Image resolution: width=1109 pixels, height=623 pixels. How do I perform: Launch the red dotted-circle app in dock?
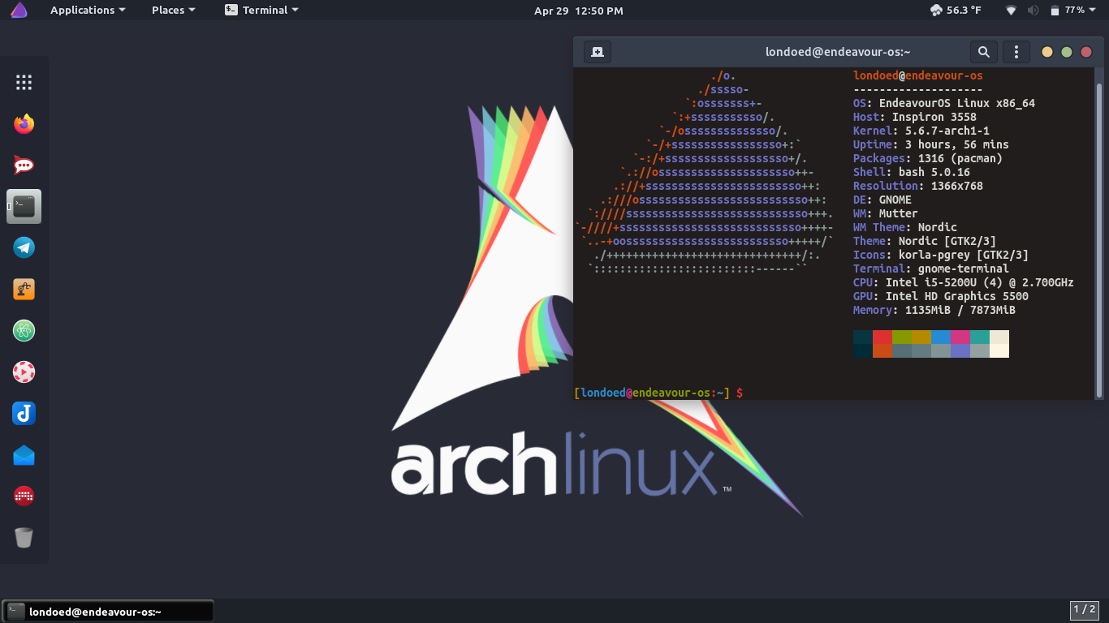tap(24, 496)
